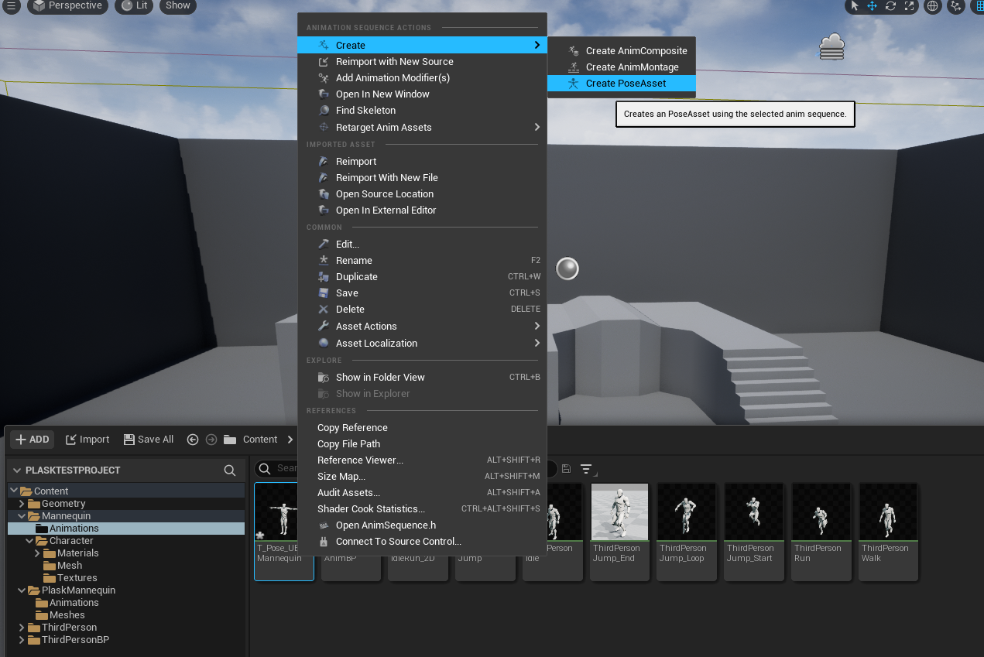Toggle world coordinate system globe icon

click(933, 6)
